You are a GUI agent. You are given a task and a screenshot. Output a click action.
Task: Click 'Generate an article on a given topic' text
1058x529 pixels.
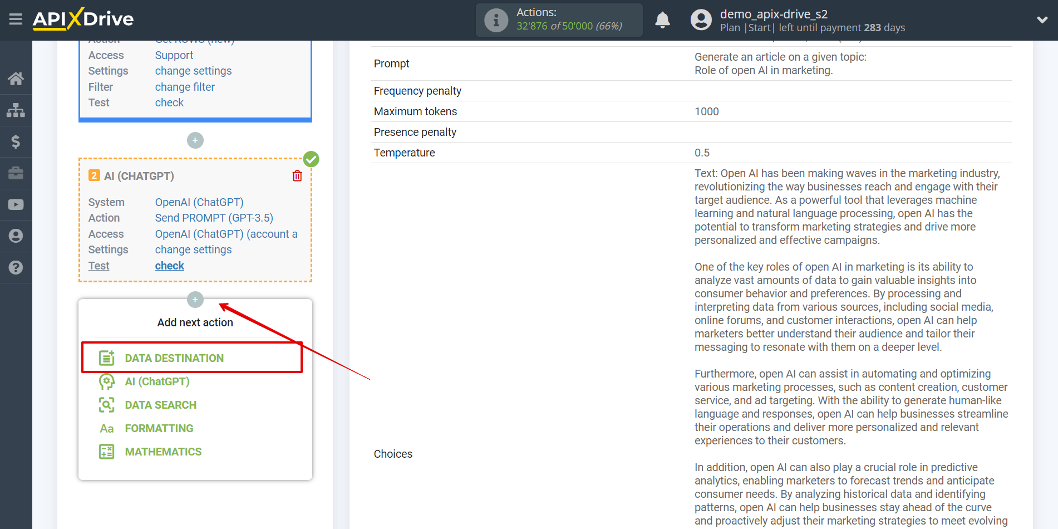pyautogui.click(x=780, y=57)
